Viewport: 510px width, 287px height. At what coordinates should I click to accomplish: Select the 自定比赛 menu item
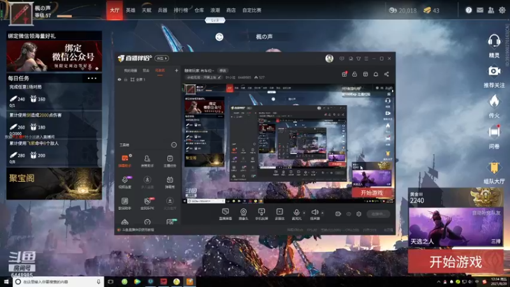tap(252, 10)
